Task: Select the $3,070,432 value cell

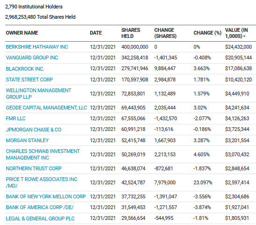Action: pos(237,154)
